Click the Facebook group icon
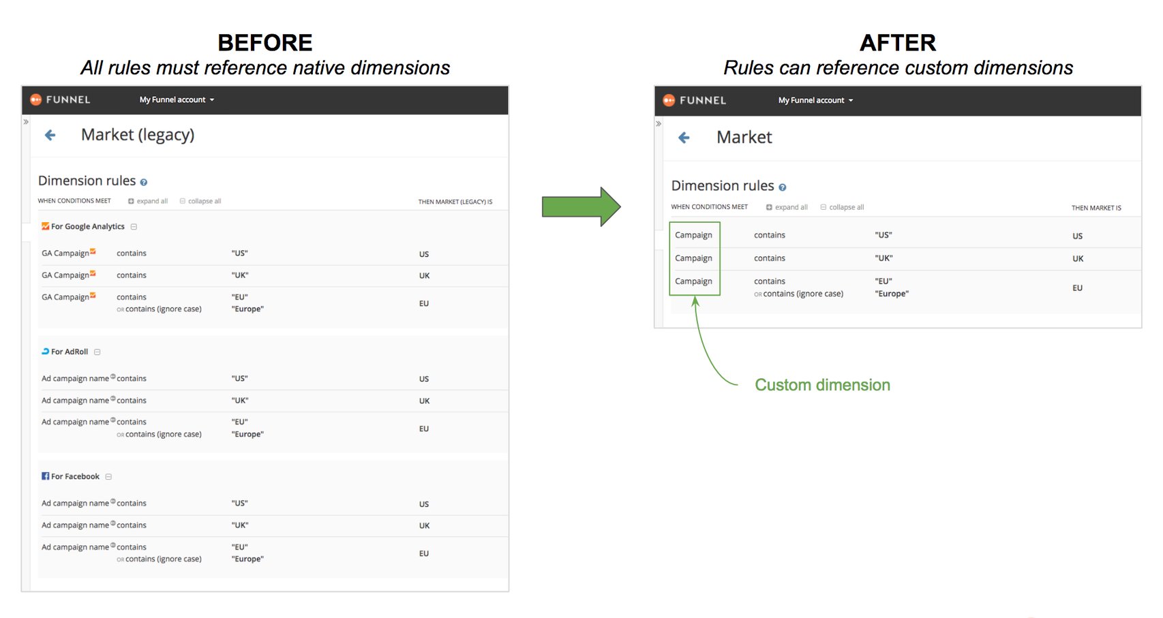Viewport: 1163px width, 618px height. point(45,476)
